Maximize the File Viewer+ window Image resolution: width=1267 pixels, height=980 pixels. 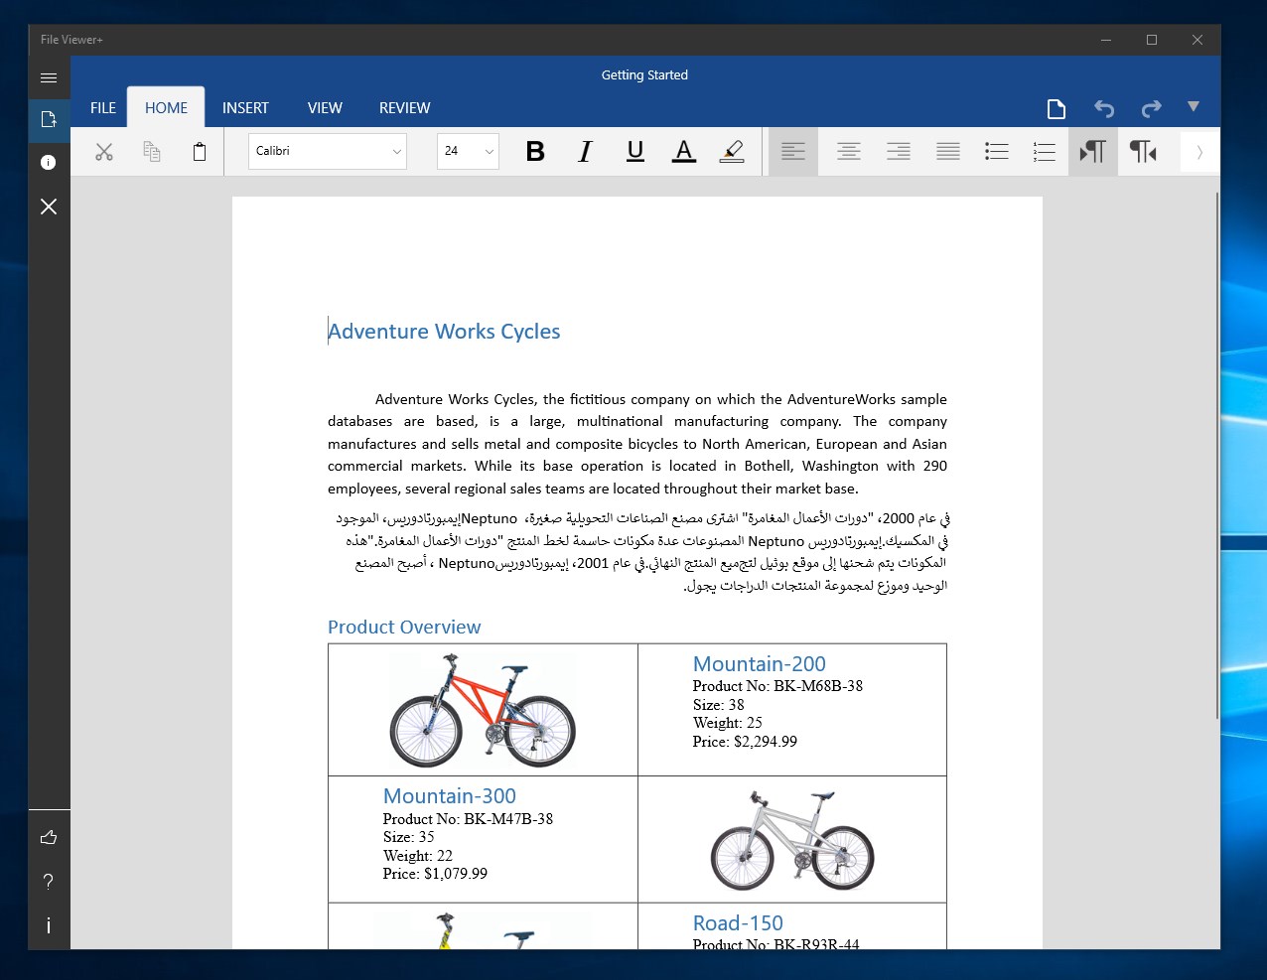click(1152, 40)
